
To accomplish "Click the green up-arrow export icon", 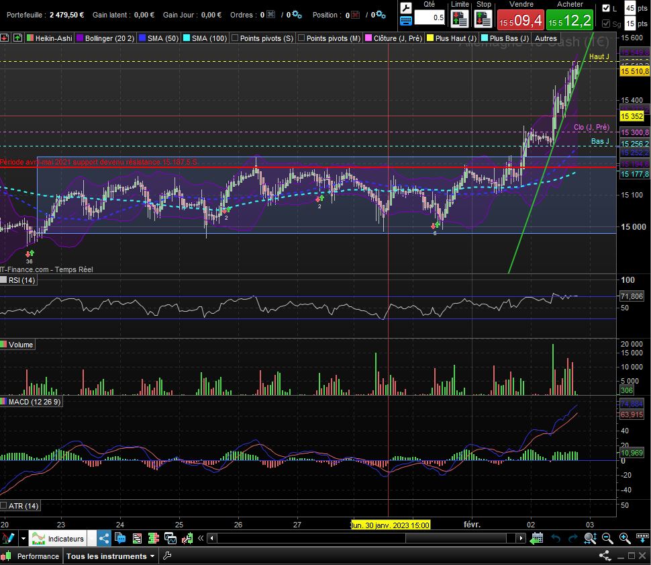I will [18, 38].
